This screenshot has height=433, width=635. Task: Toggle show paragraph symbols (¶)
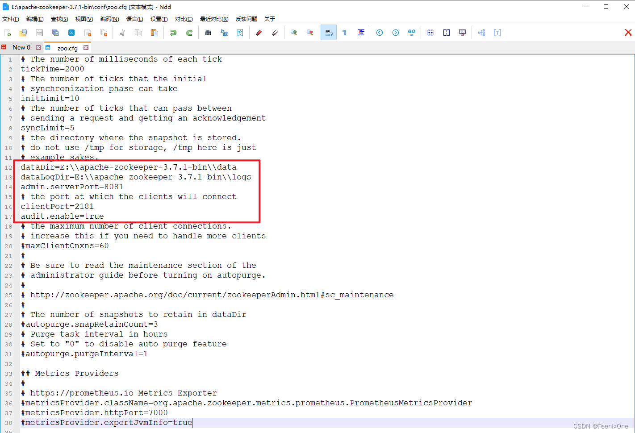(345, 33)
